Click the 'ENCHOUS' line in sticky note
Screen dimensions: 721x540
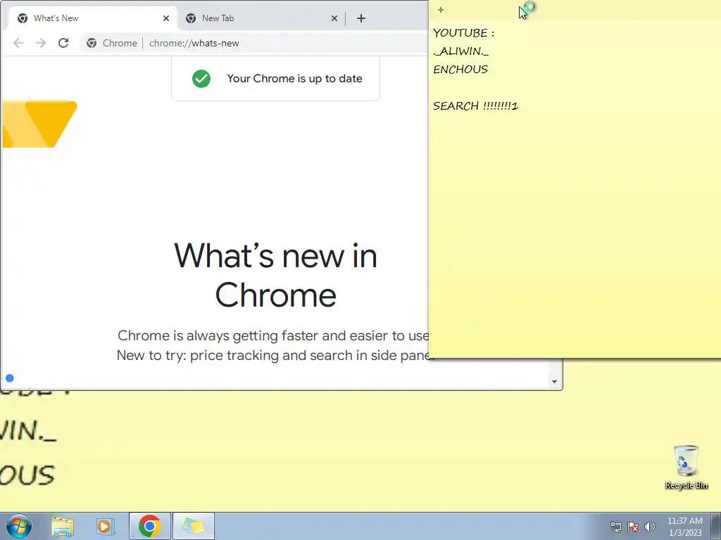tap(460, 70)
